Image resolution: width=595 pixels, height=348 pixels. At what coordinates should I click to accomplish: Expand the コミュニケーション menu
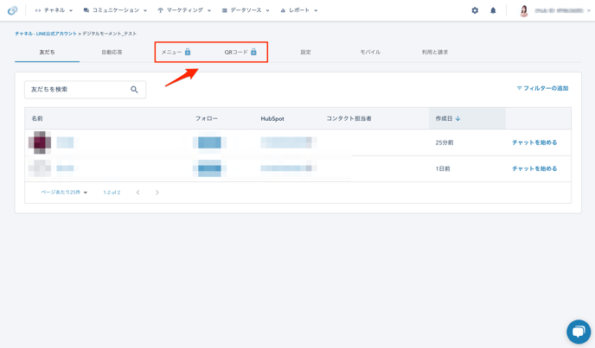(115, 10)
